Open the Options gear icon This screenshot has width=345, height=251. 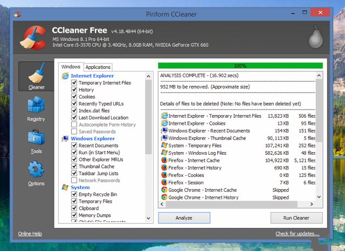point(36,169)
